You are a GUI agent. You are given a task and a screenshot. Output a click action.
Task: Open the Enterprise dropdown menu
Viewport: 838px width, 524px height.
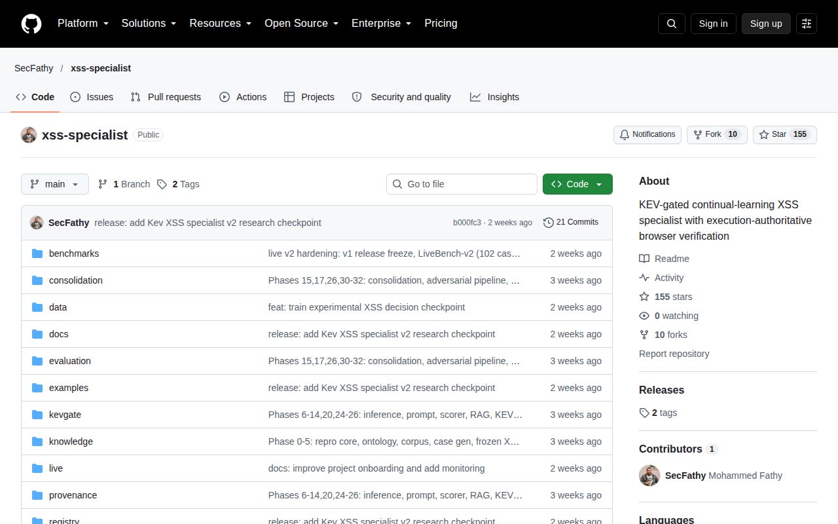click(382, 24)
